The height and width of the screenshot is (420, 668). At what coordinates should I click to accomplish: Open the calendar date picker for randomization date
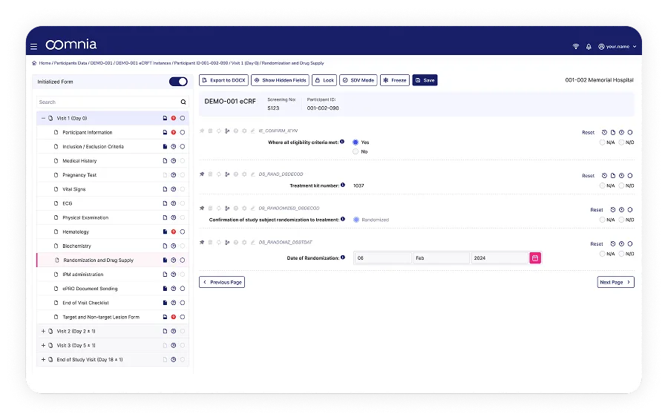pos(534,257)
